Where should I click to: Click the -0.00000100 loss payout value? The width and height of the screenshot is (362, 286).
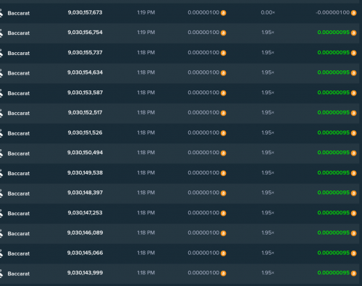point(332,12)
